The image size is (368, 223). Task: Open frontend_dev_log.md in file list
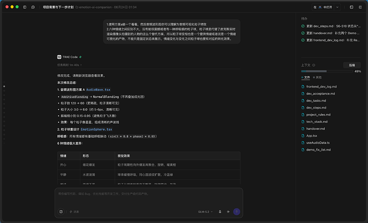(321, 86)
